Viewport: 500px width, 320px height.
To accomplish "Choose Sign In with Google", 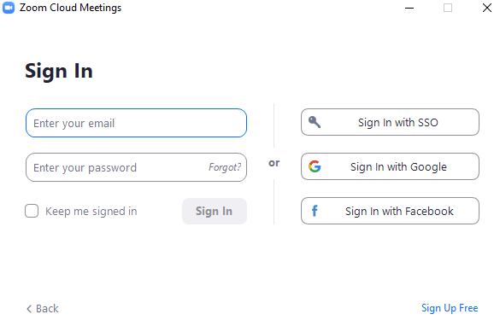I will pyautogui.click(x=390, y=166).
